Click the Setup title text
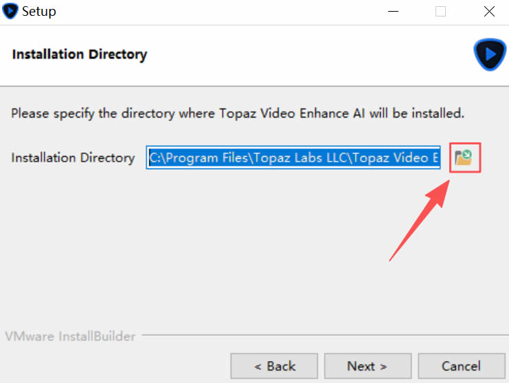Viewport: 509px width, 383px height. pyautogui.click(x=39, y=12)
